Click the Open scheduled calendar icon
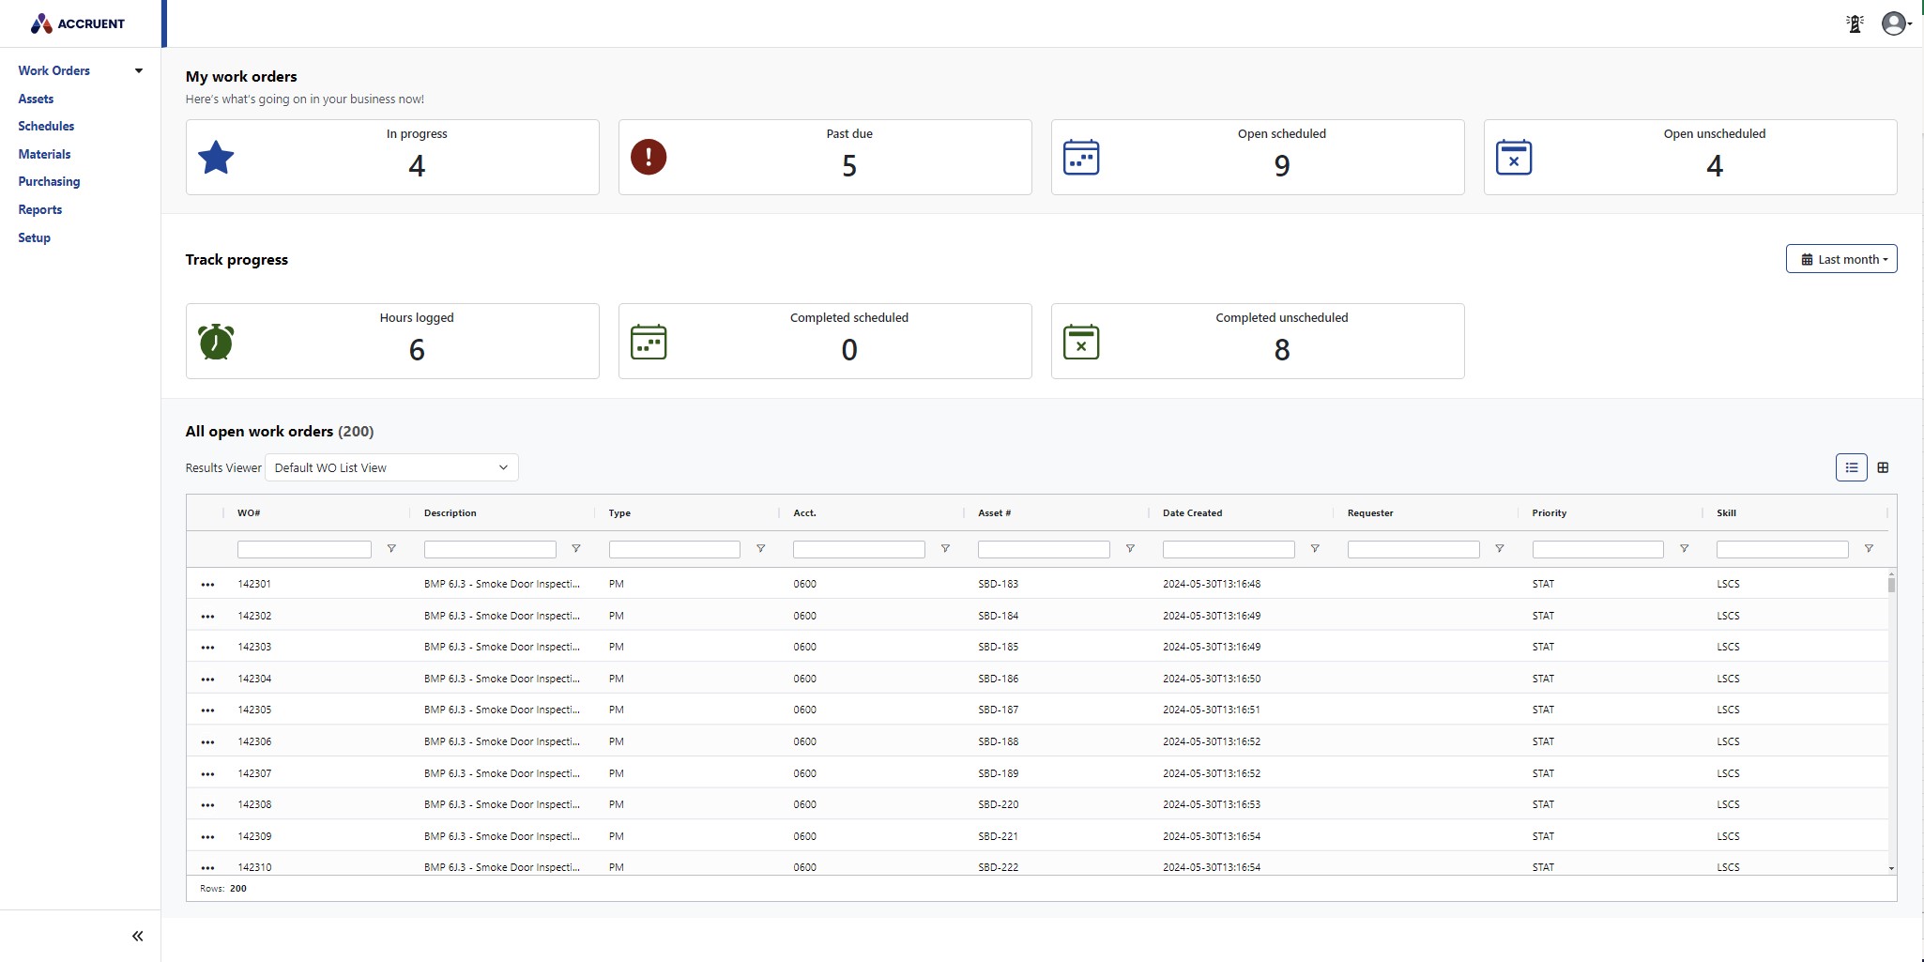The image size is (1924, 962). pos(1081,157)
